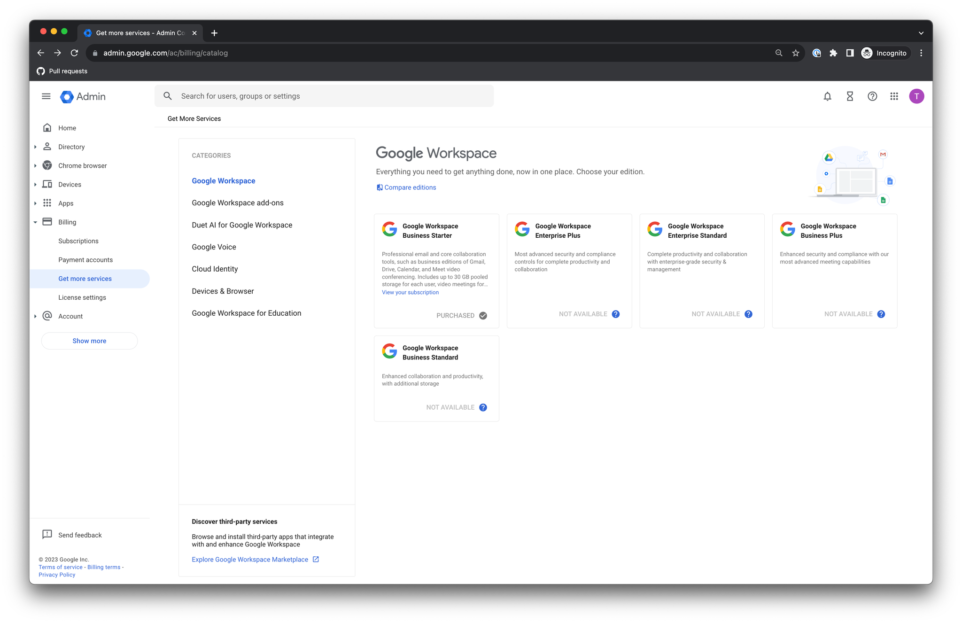962x623 pixels.
Task: Select the Google Voice category
Action: click(214, 247)
